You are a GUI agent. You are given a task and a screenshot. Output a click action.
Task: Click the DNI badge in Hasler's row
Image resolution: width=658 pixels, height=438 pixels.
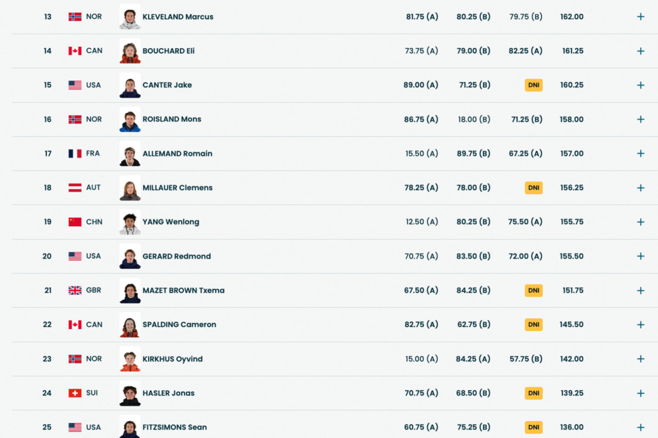533,393
